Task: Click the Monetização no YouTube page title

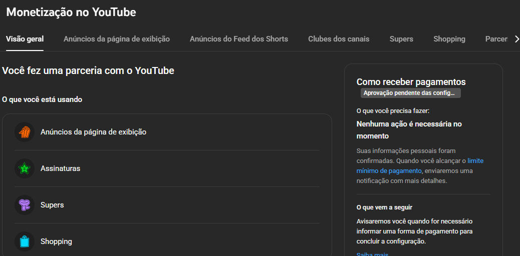Action: coord(71,12)
